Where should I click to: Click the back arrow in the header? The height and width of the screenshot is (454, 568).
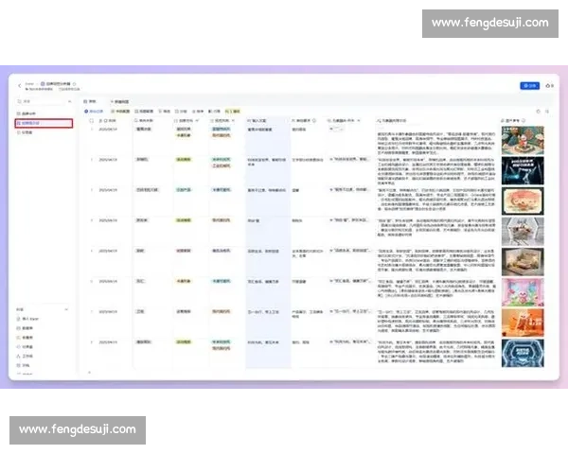[20, 86]
